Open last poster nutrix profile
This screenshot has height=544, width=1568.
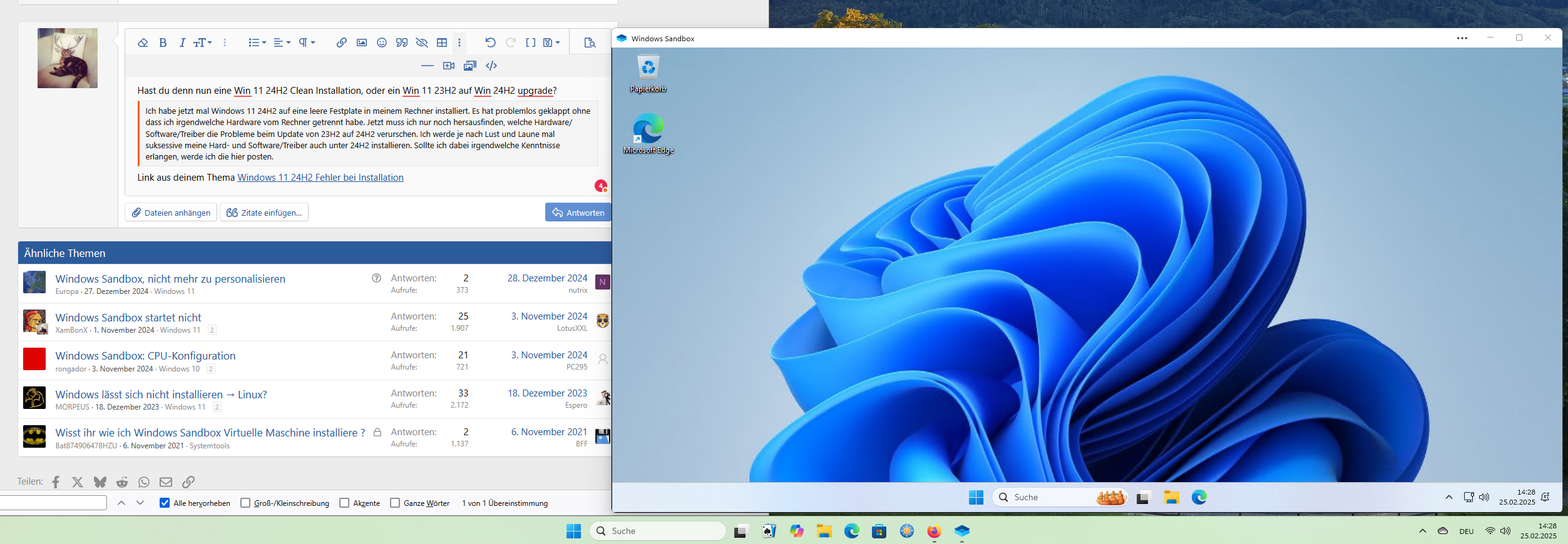pos(578,290)
